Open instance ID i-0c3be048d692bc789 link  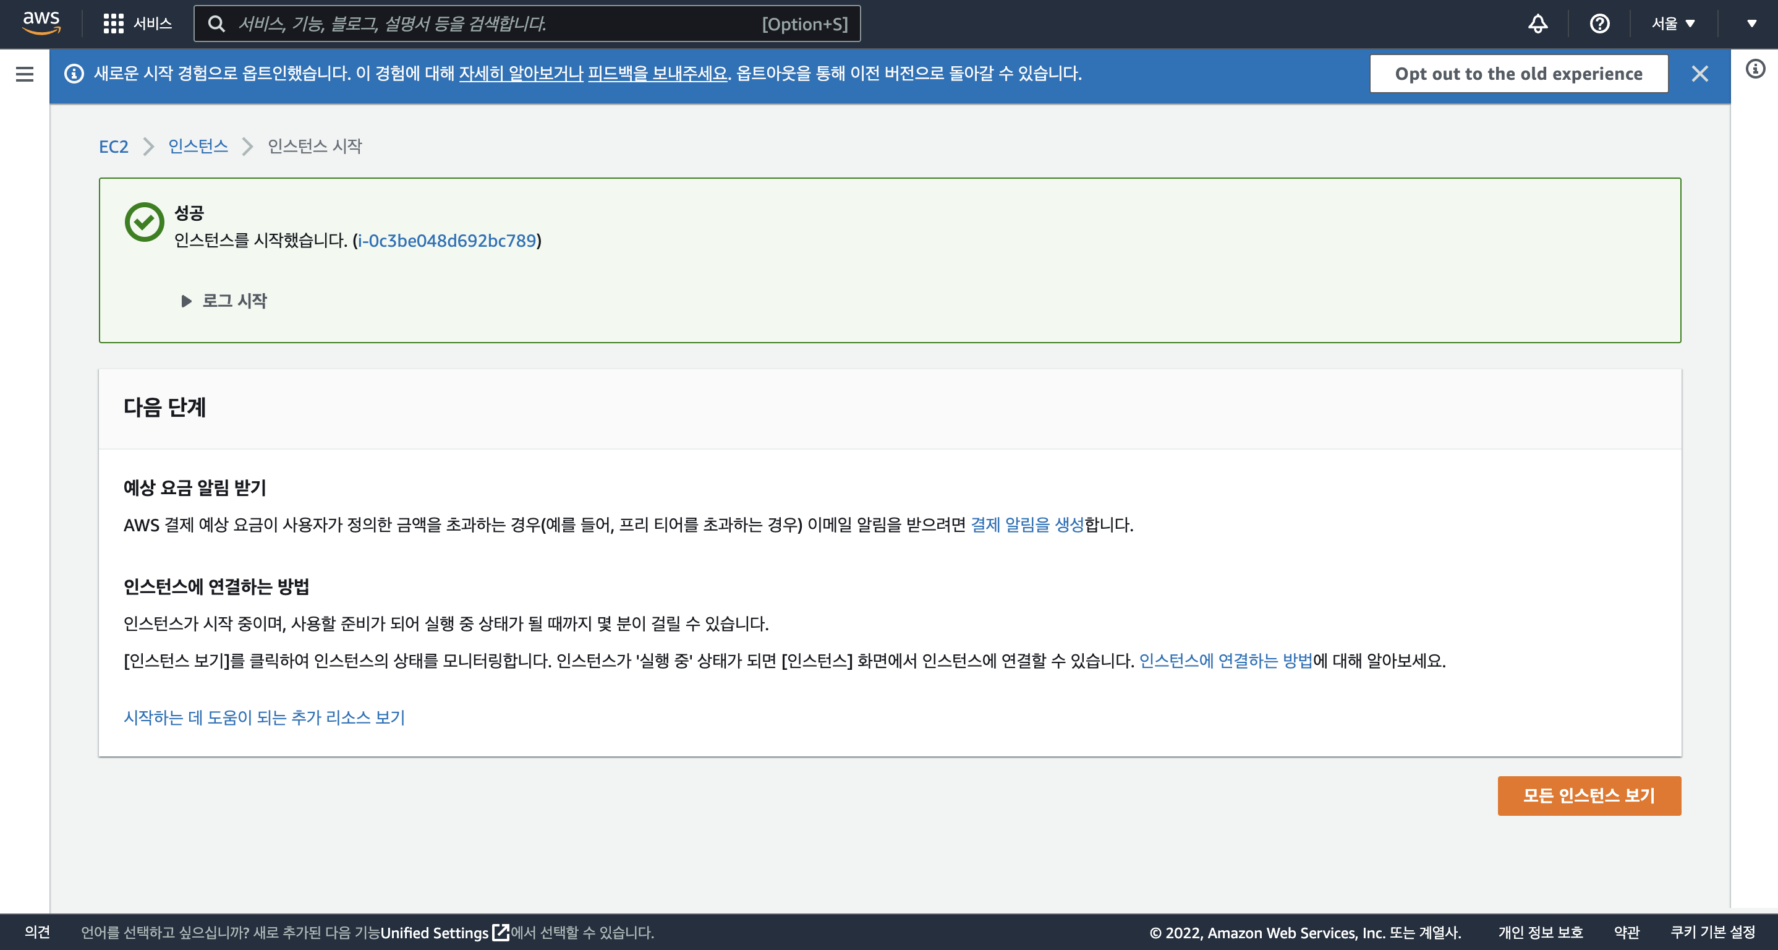pos(446,240)
